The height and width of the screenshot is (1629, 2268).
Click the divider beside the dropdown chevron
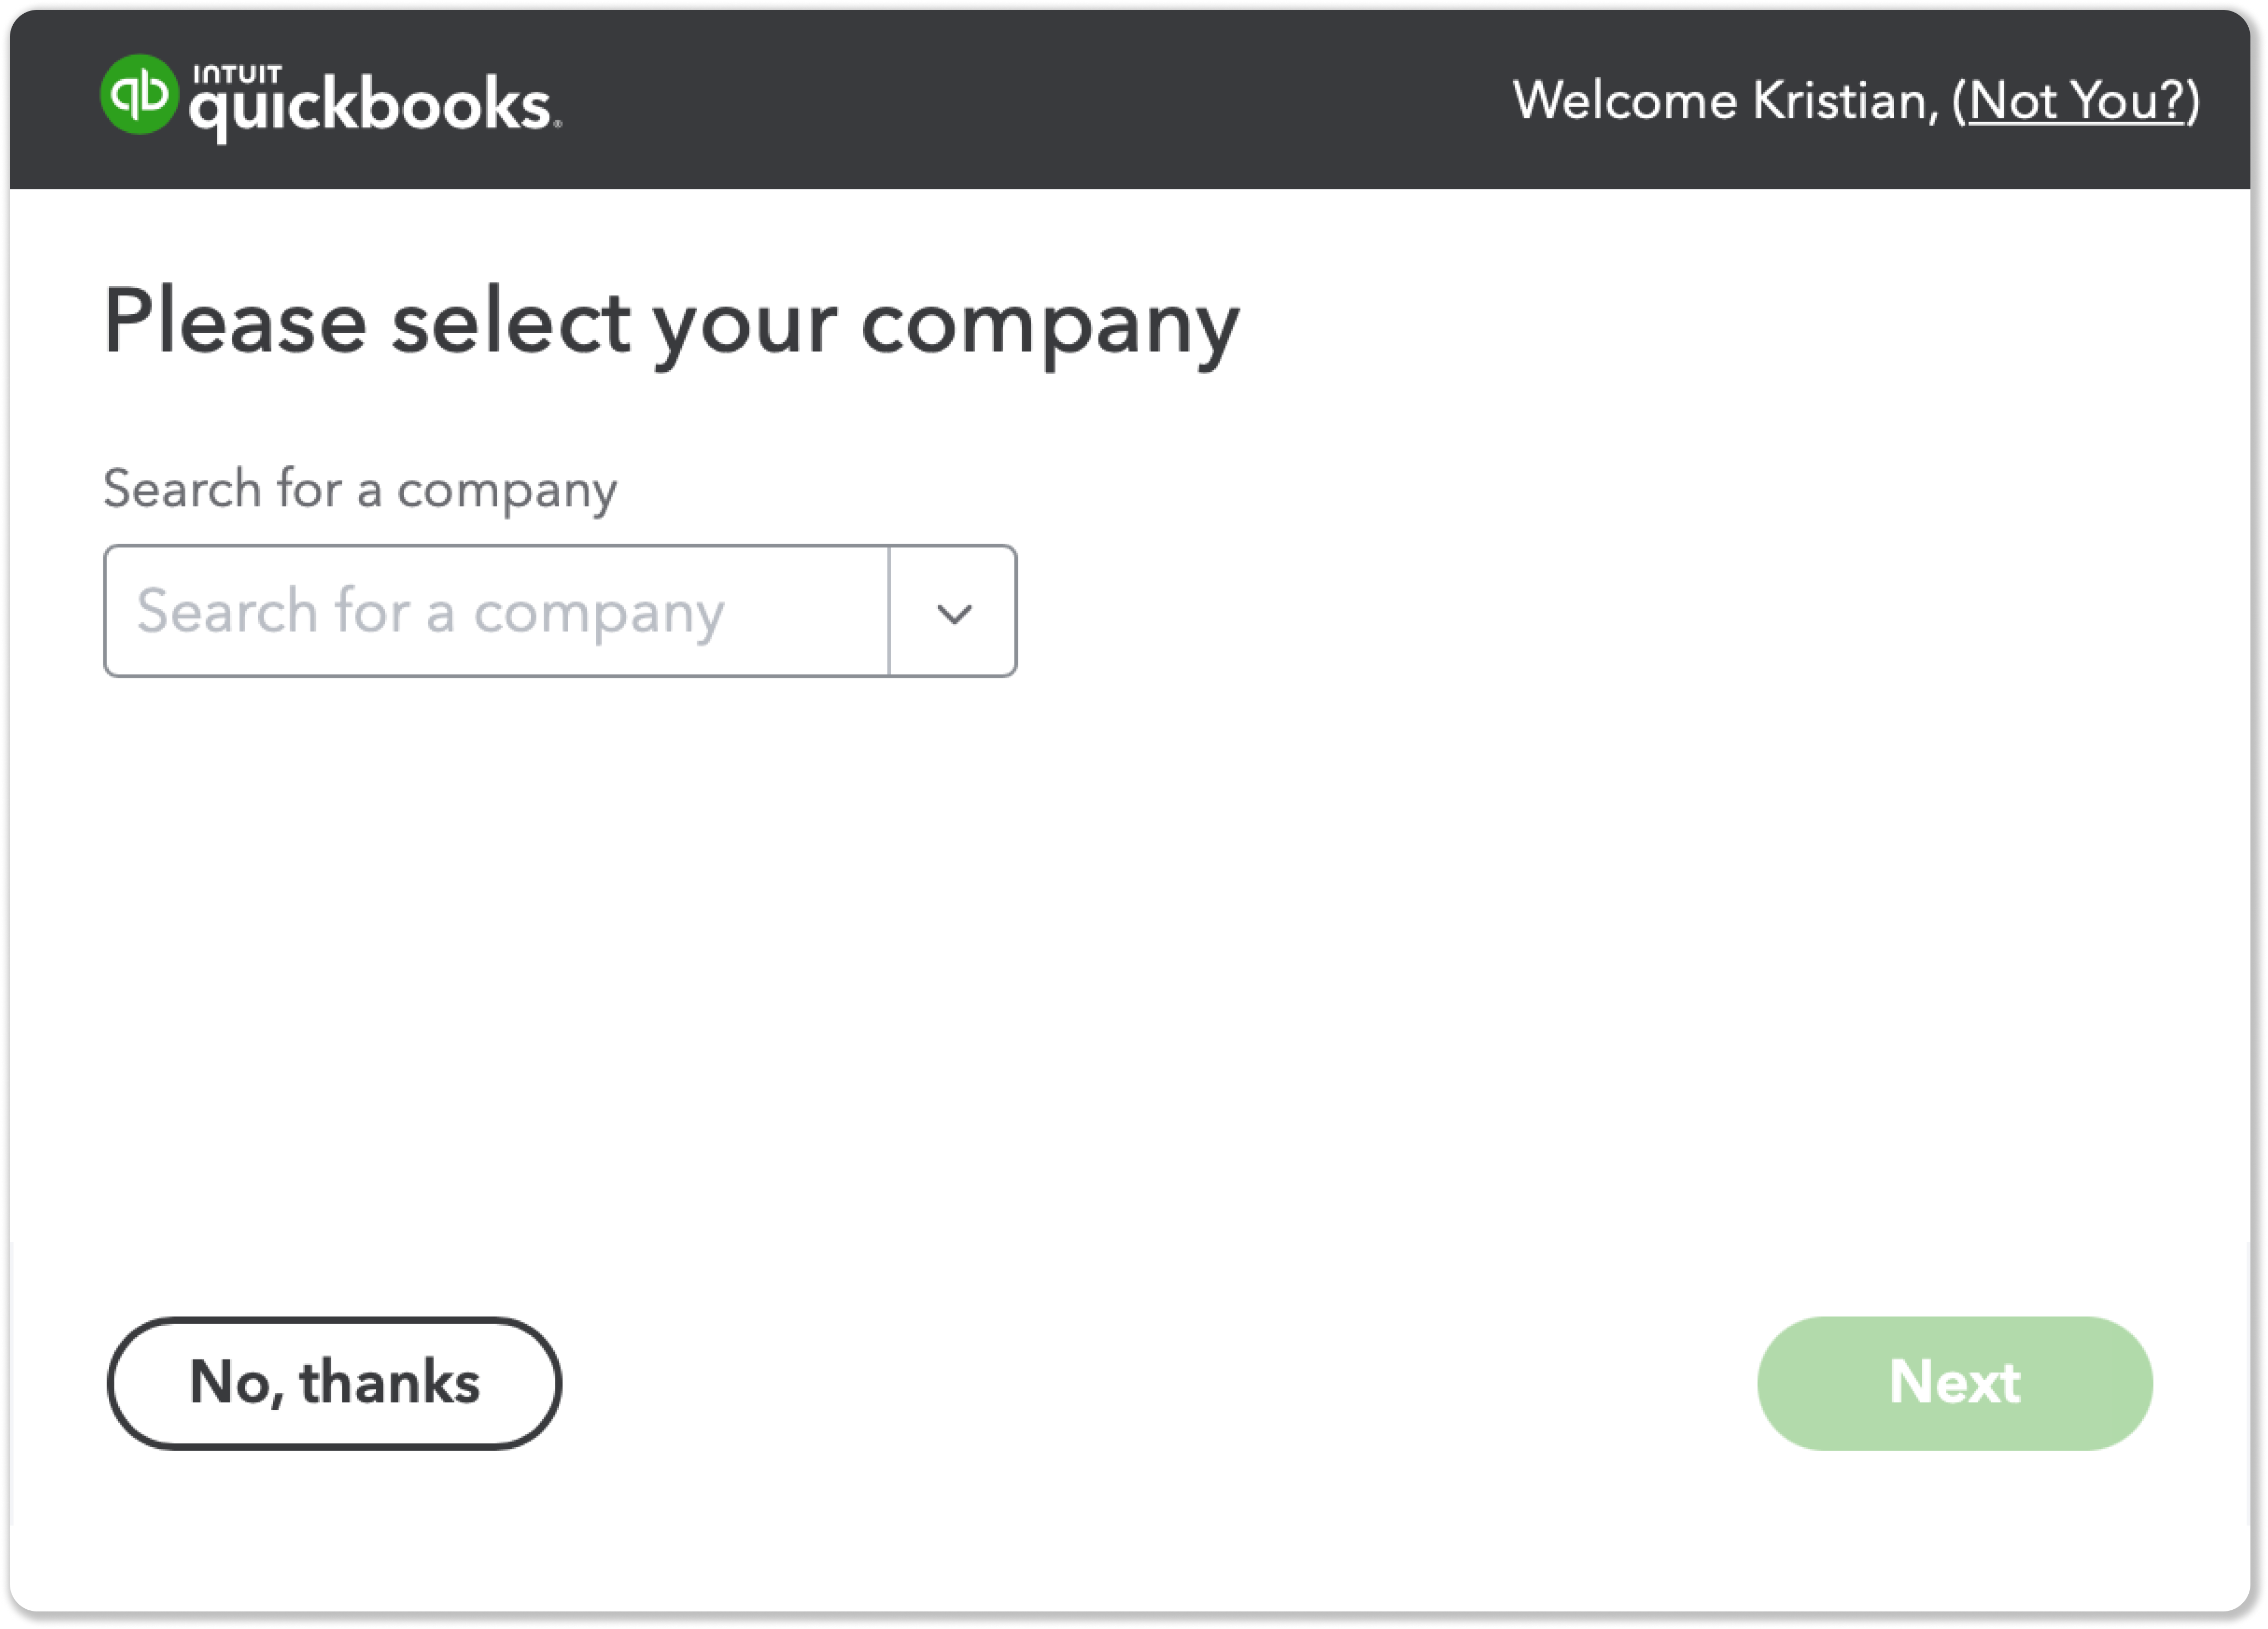pyautogui.click(x=889, y=612)
